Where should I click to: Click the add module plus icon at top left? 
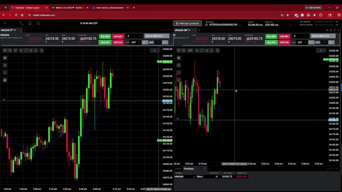coord(5,23)
